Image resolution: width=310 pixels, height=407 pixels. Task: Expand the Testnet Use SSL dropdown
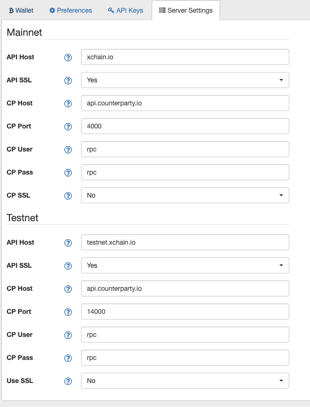185,381
